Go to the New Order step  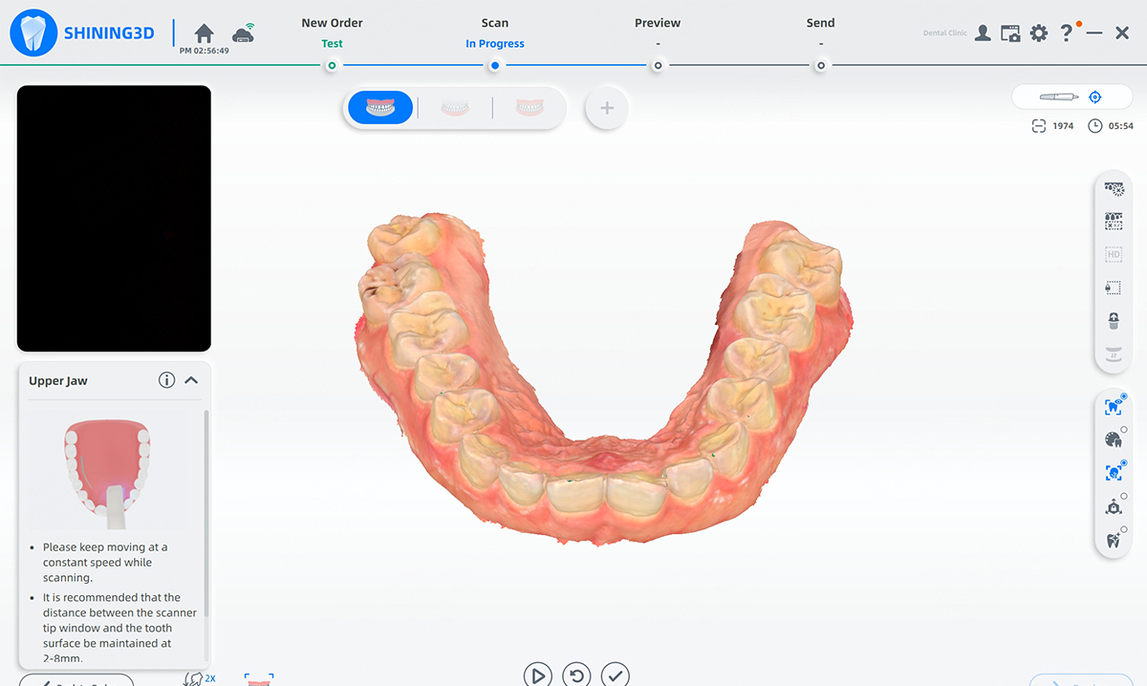click(x=332, y=23)
